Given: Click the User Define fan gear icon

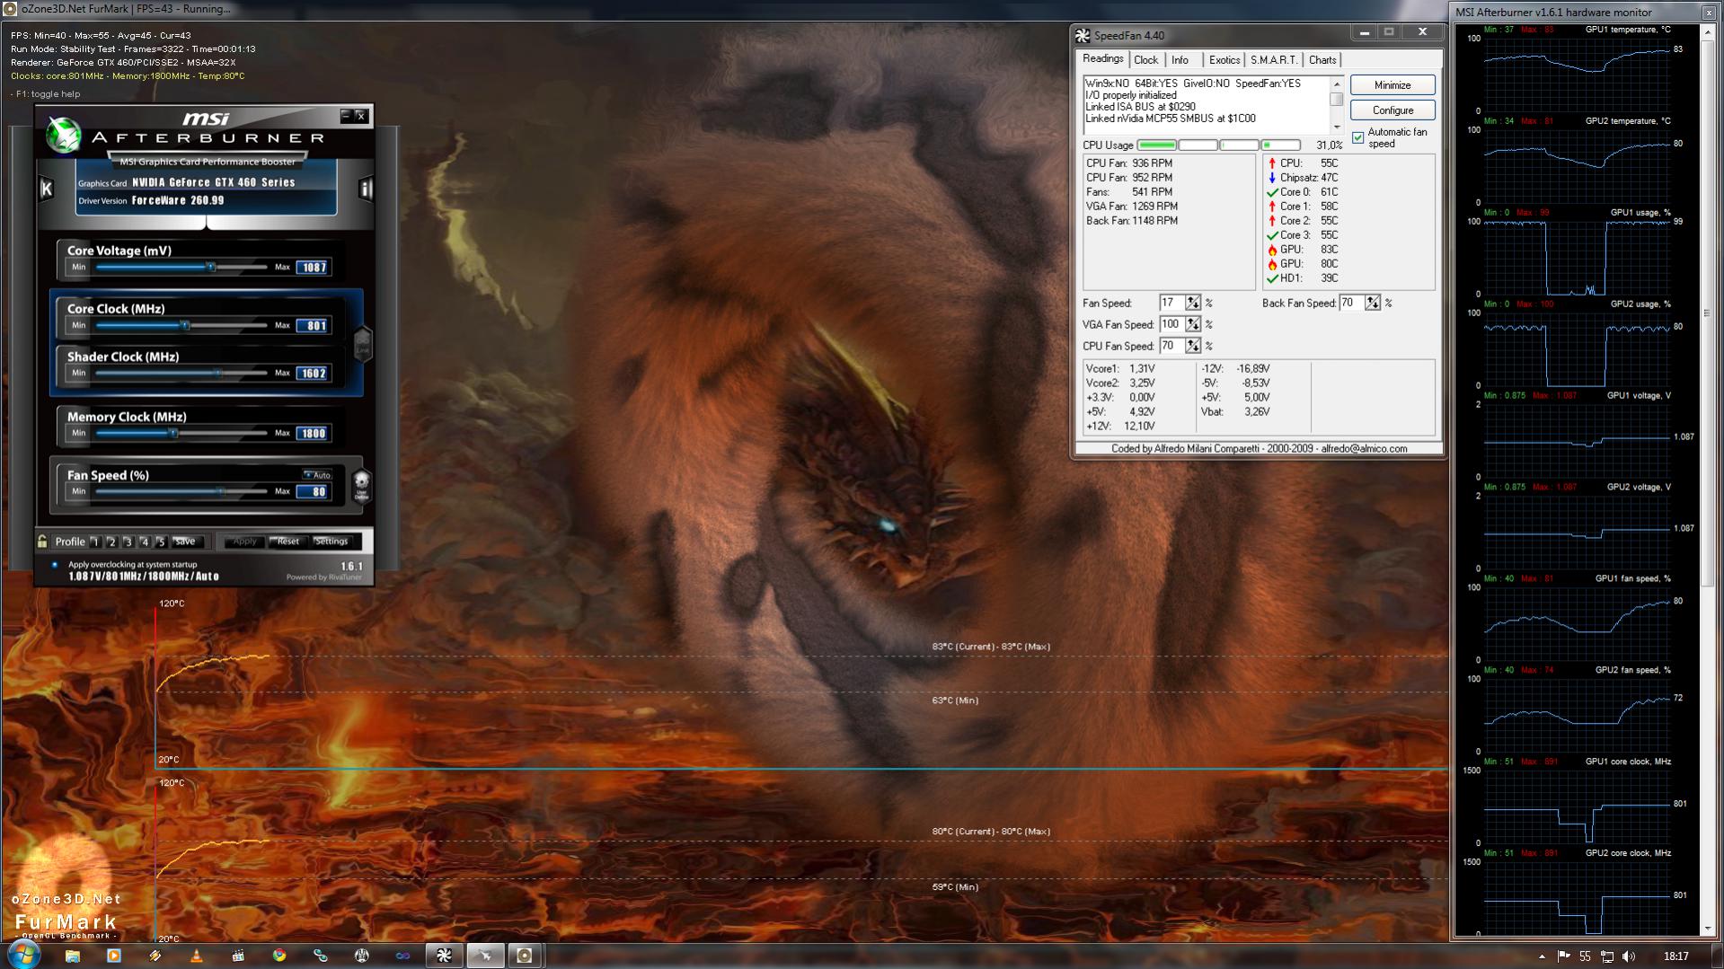Looking at the screenshot, I should point(361,485).
